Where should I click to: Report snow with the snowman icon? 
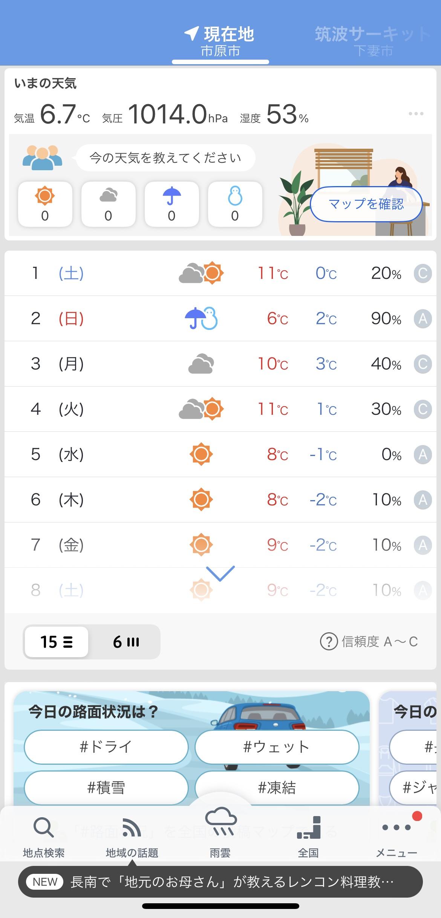235,204
